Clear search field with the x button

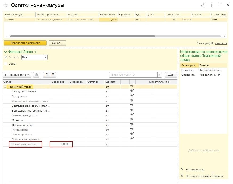(x=159, y=75)
